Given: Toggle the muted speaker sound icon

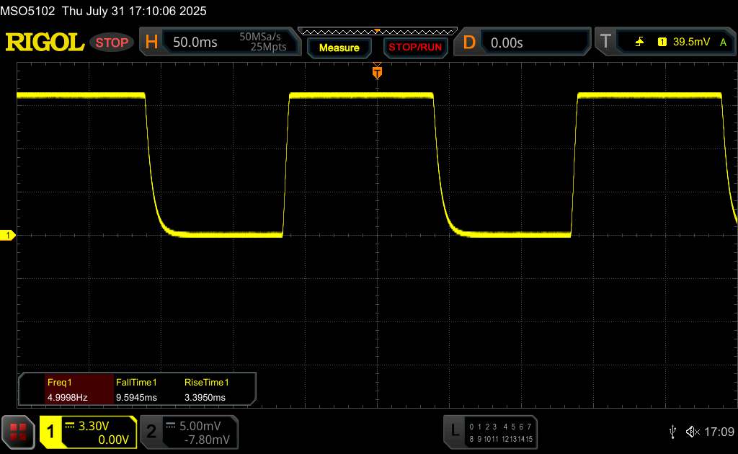Looking at the screenshot, I should [693, 431].
